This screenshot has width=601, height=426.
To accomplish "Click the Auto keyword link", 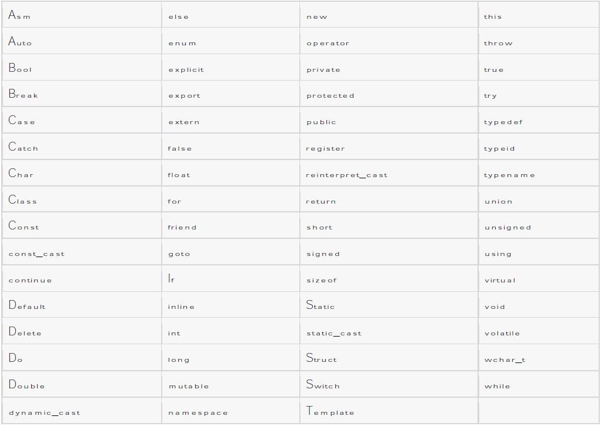I will [20, 42].
